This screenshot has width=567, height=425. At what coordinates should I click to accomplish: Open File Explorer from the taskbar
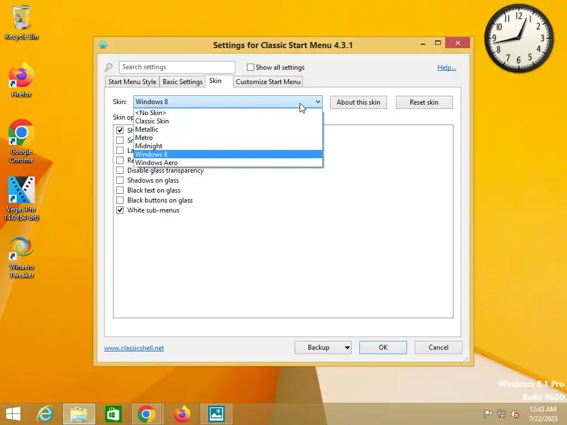[79, 414]
